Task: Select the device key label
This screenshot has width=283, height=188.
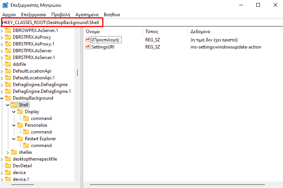Action: coord(19,173)
